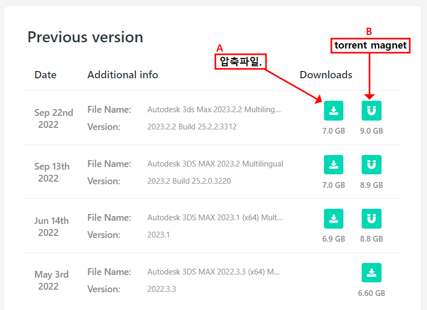
Task: Select version value '2023.1'
Action: coord(158,235)
